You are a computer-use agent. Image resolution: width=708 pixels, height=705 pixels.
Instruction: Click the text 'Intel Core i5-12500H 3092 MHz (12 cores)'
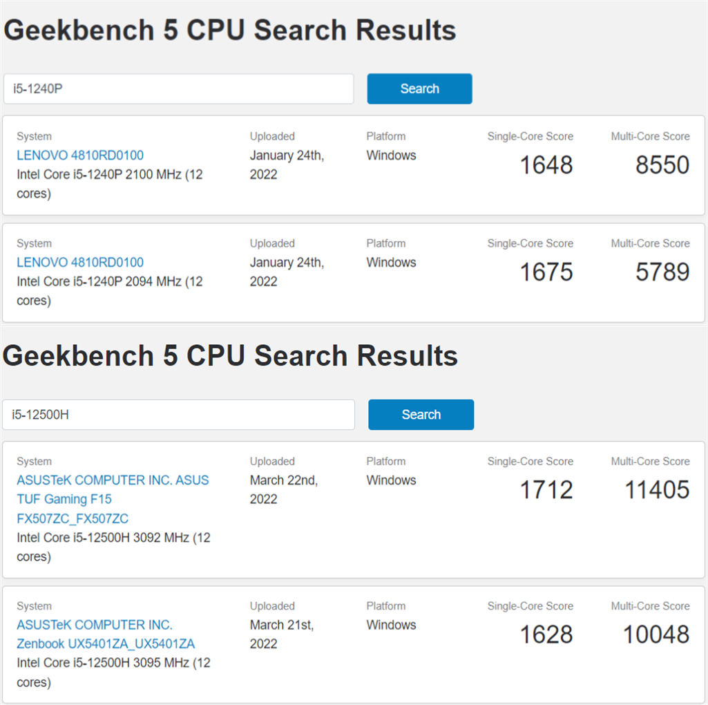point(113,547)
